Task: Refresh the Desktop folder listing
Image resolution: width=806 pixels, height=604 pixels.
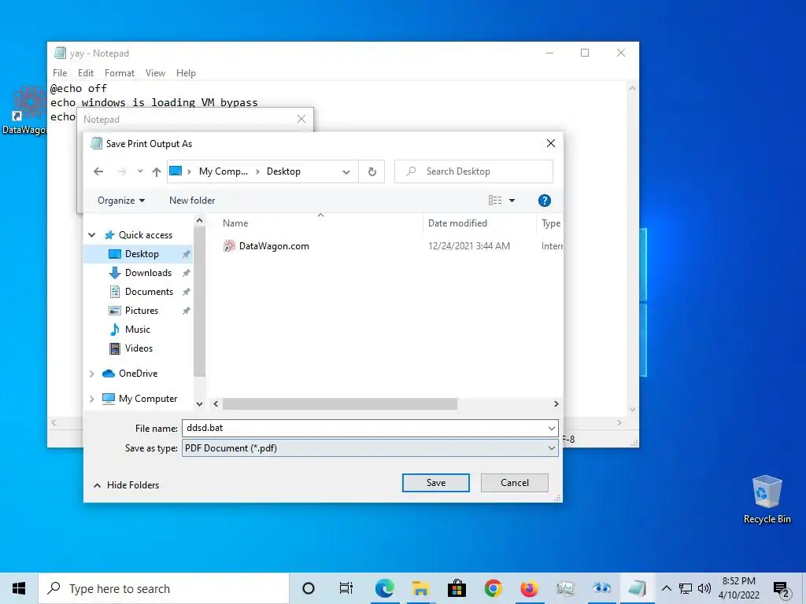Action: (x=372, y=171)
